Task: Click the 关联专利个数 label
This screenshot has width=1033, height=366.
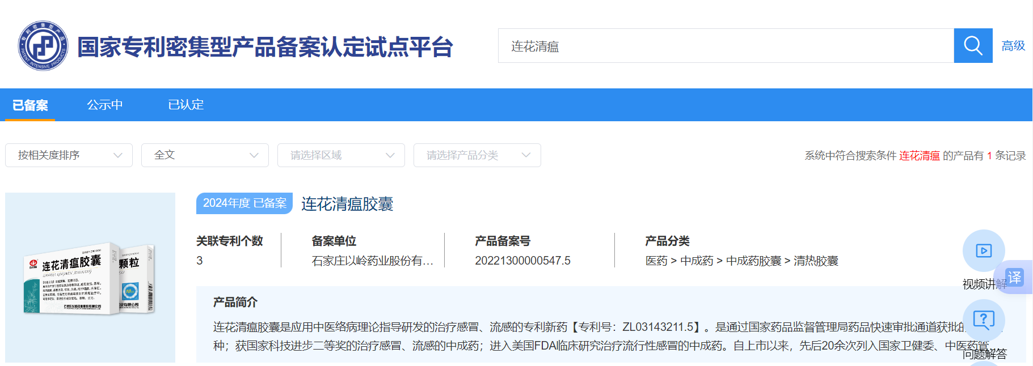Action: (x=230, y=241)
